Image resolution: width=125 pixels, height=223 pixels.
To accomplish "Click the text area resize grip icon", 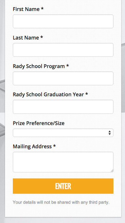I will point(112,171).
